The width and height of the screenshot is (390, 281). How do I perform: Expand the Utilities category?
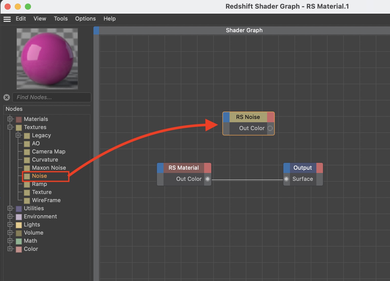[x=10, y=208]
